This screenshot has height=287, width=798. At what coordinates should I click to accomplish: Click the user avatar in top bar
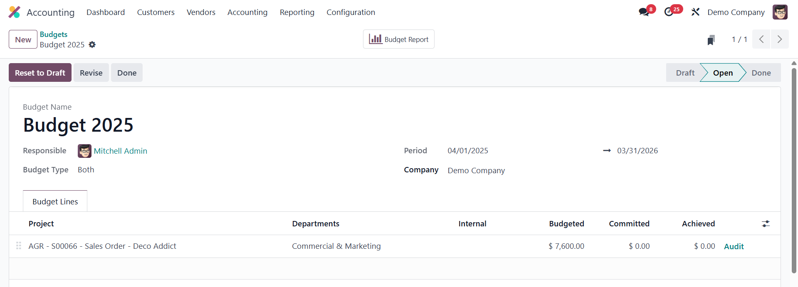pos(780,12)
